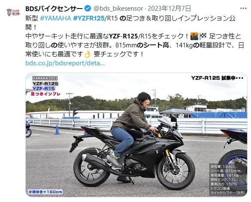Click the 小林ゆき＝160cm caption box
Screen dimensions: 251x202
45,192
